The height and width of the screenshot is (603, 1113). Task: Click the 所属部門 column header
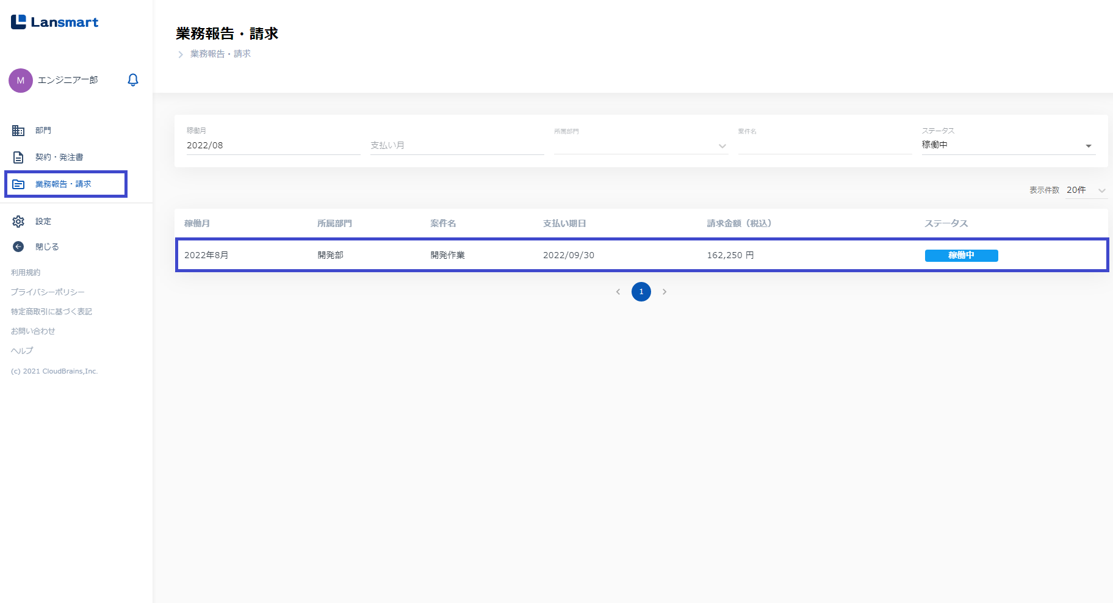[334, 223]
